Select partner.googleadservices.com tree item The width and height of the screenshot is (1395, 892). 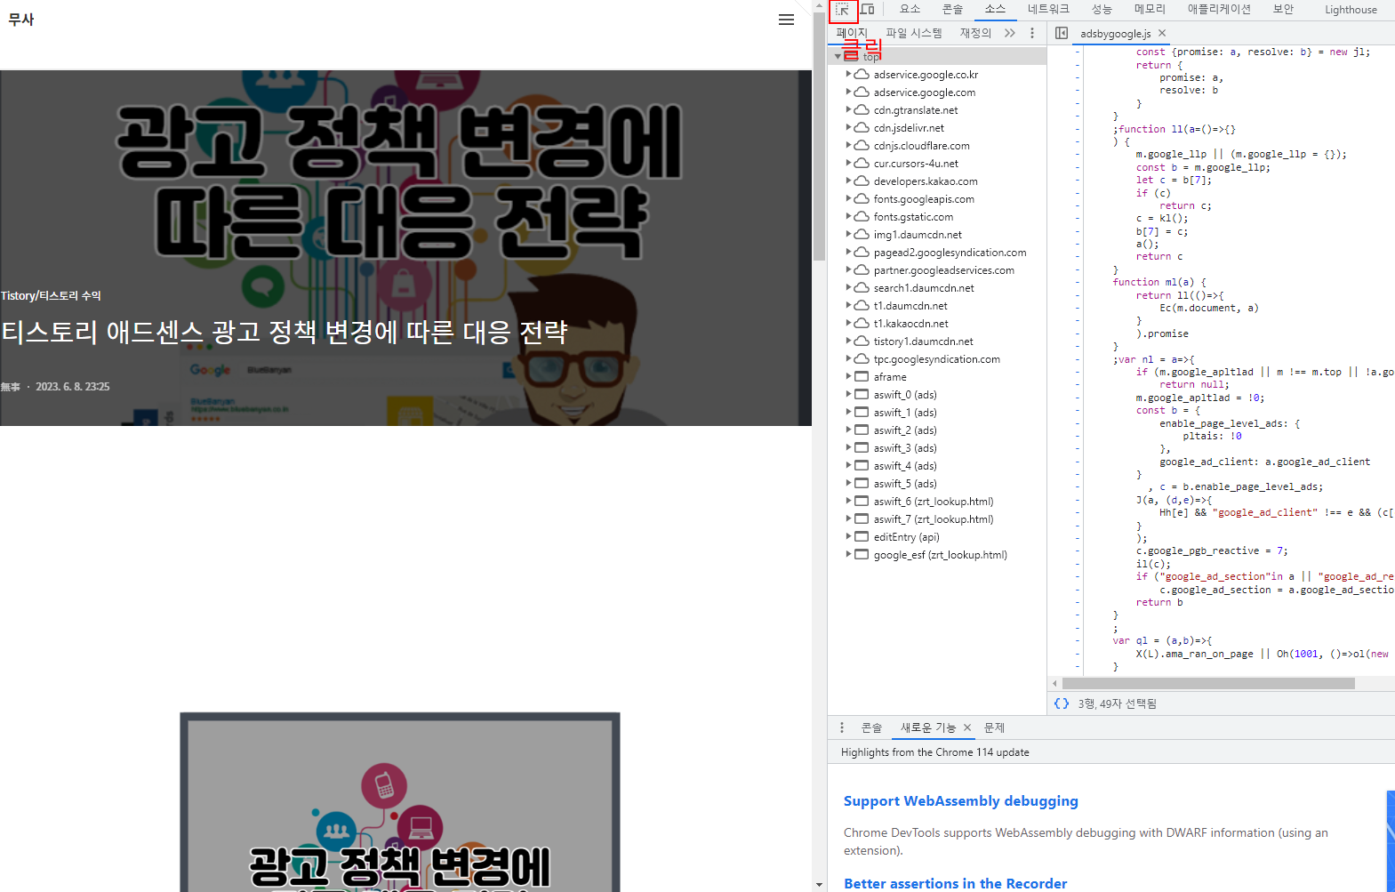pyautogui.click(x=943, y=270)
